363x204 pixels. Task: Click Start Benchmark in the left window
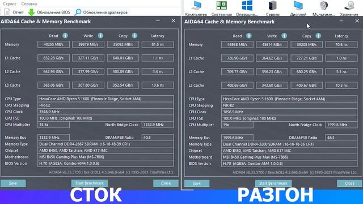90,183
